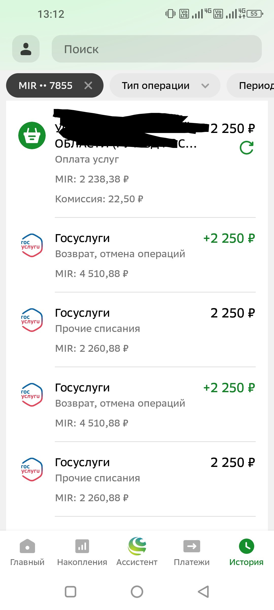The width and height of the screenshot is (274, 610).
Task: Remove the MIR 7855 card filter
Action: coord(88,85)
